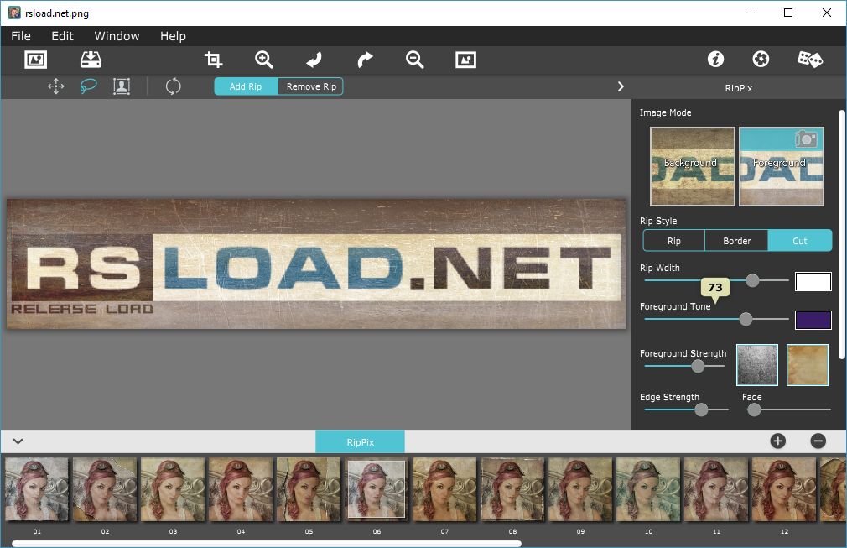Select the Background image mode
This screenshot has width=847, height=548.
click(692, 166)
